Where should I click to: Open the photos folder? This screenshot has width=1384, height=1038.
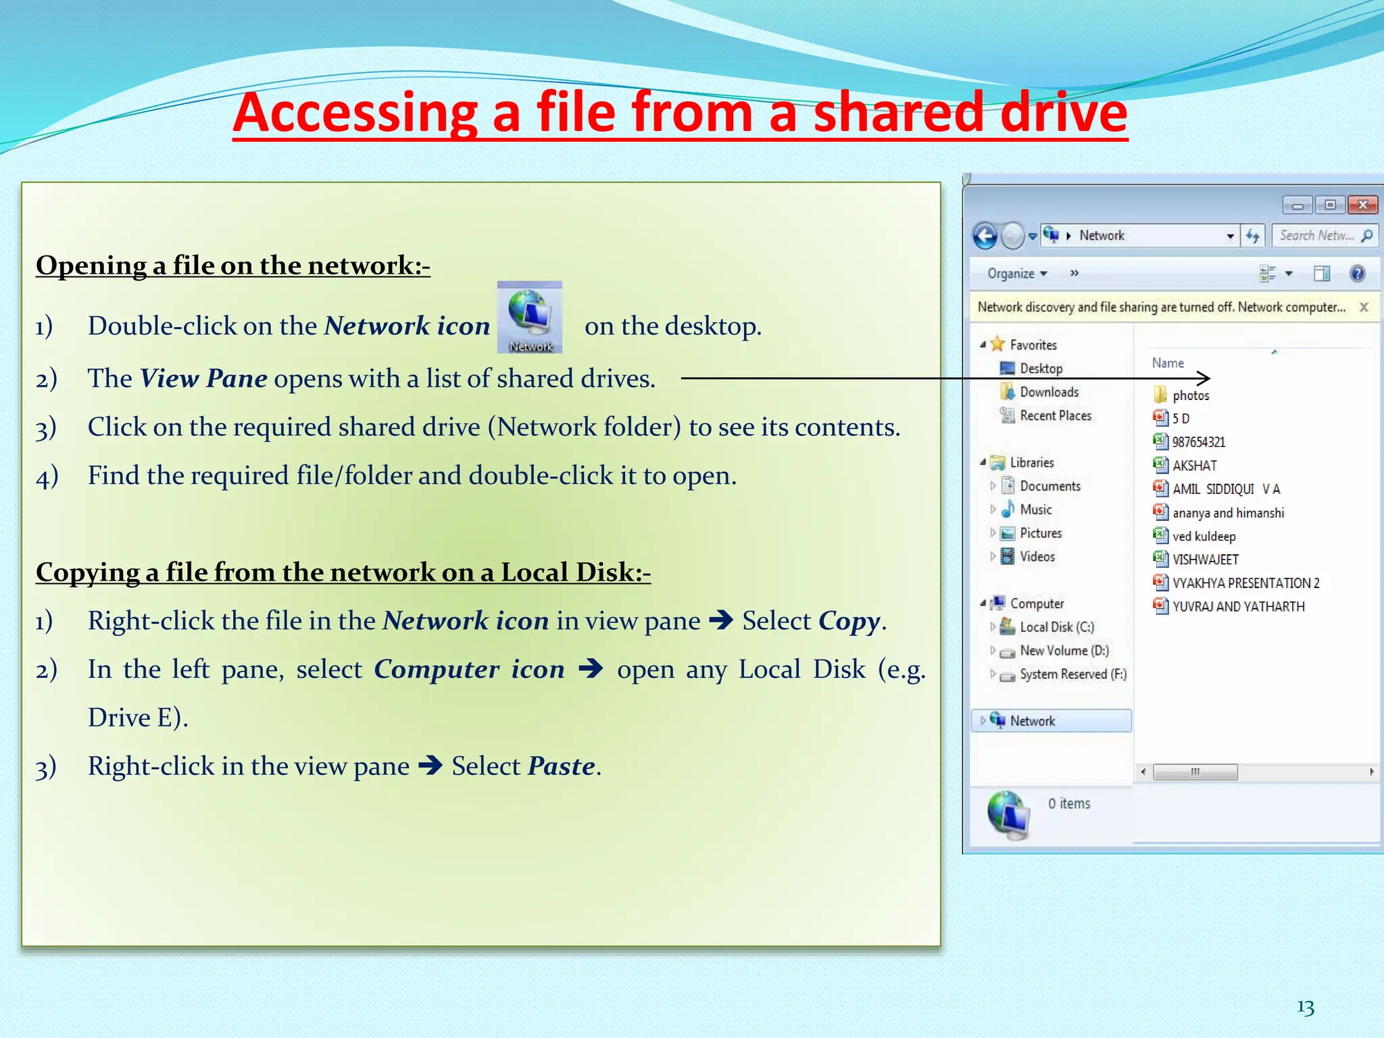(x=1190, y=395)
